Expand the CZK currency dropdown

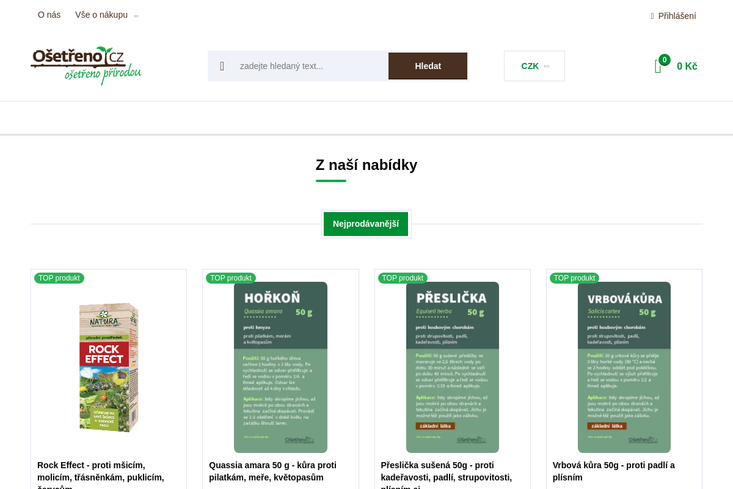534,66
